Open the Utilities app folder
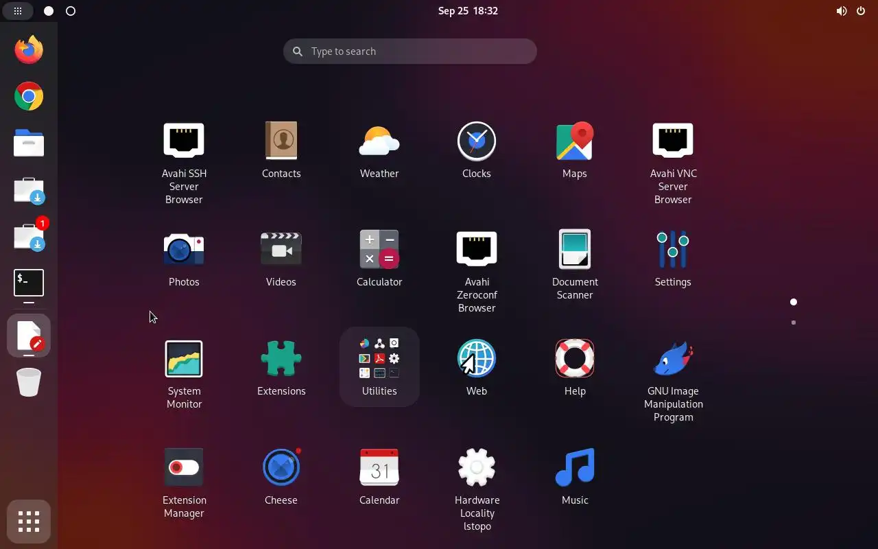The image size is (878, 549). pos(379,367)
